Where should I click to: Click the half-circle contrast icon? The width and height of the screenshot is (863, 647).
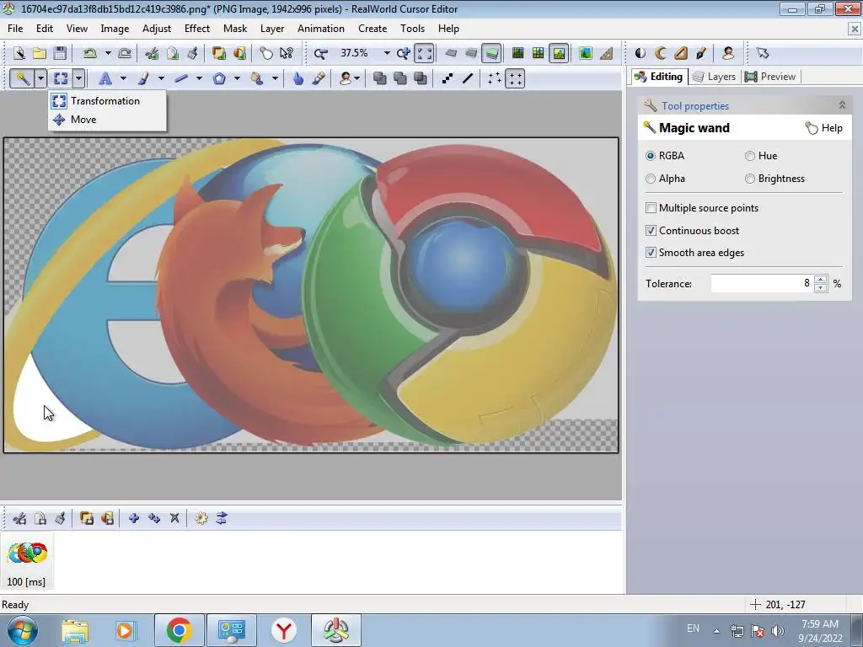641,53
